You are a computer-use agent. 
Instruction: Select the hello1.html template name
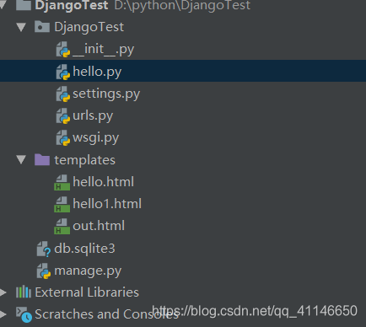[x=107, y=204]
